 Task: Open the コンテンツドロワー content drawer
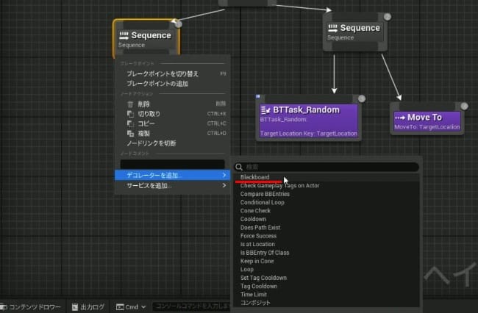(x=31, y=307)
